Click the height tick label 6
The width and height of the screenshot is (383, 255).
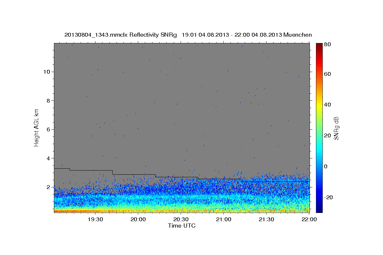[49, 129]
